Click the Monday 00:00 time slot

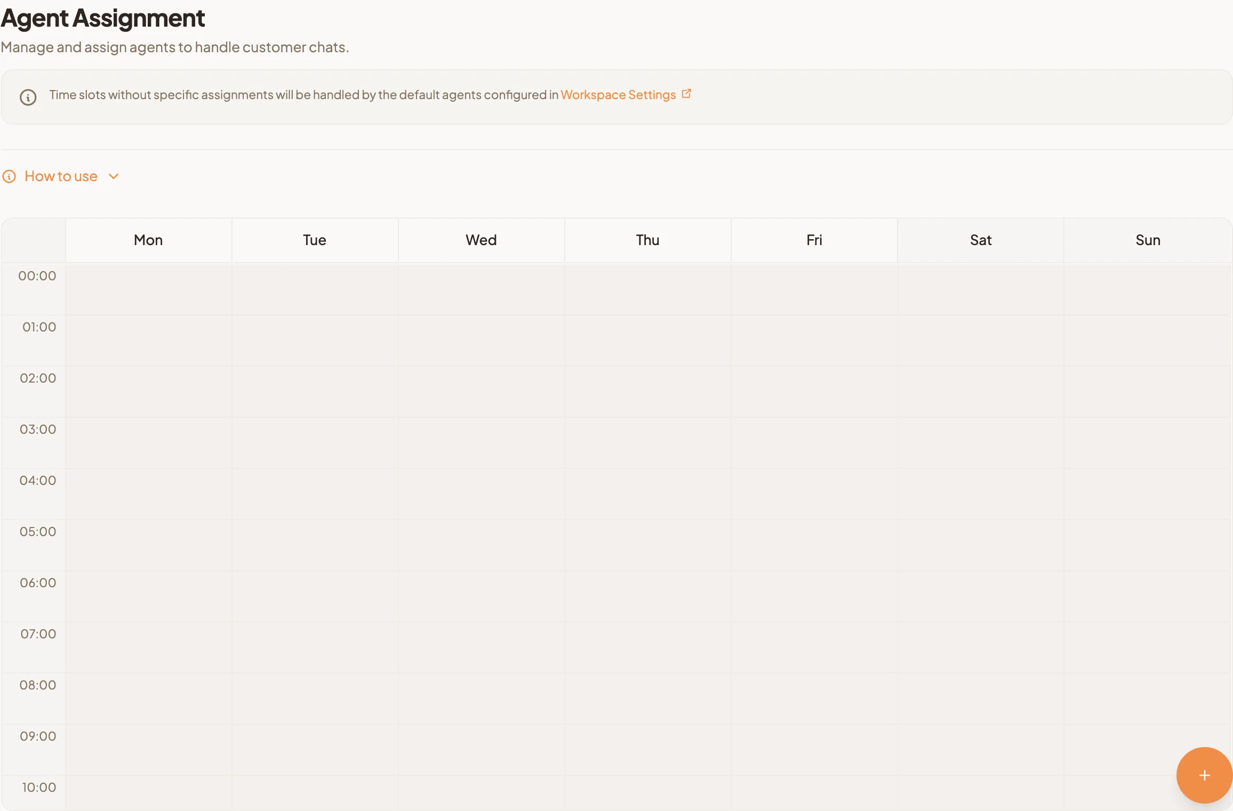tap(148, 289)
